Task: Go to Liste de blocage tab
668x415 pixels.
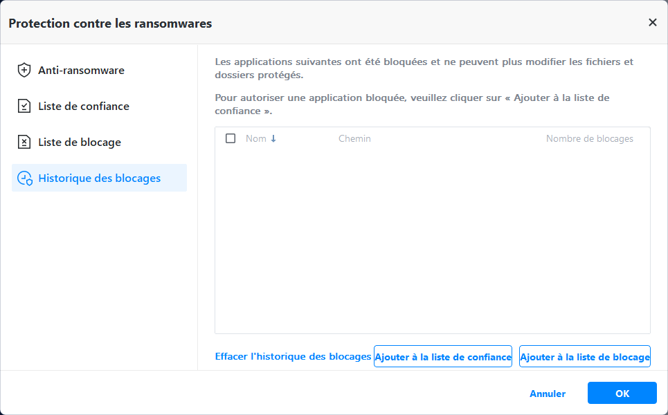Action: tap(80, 142)
